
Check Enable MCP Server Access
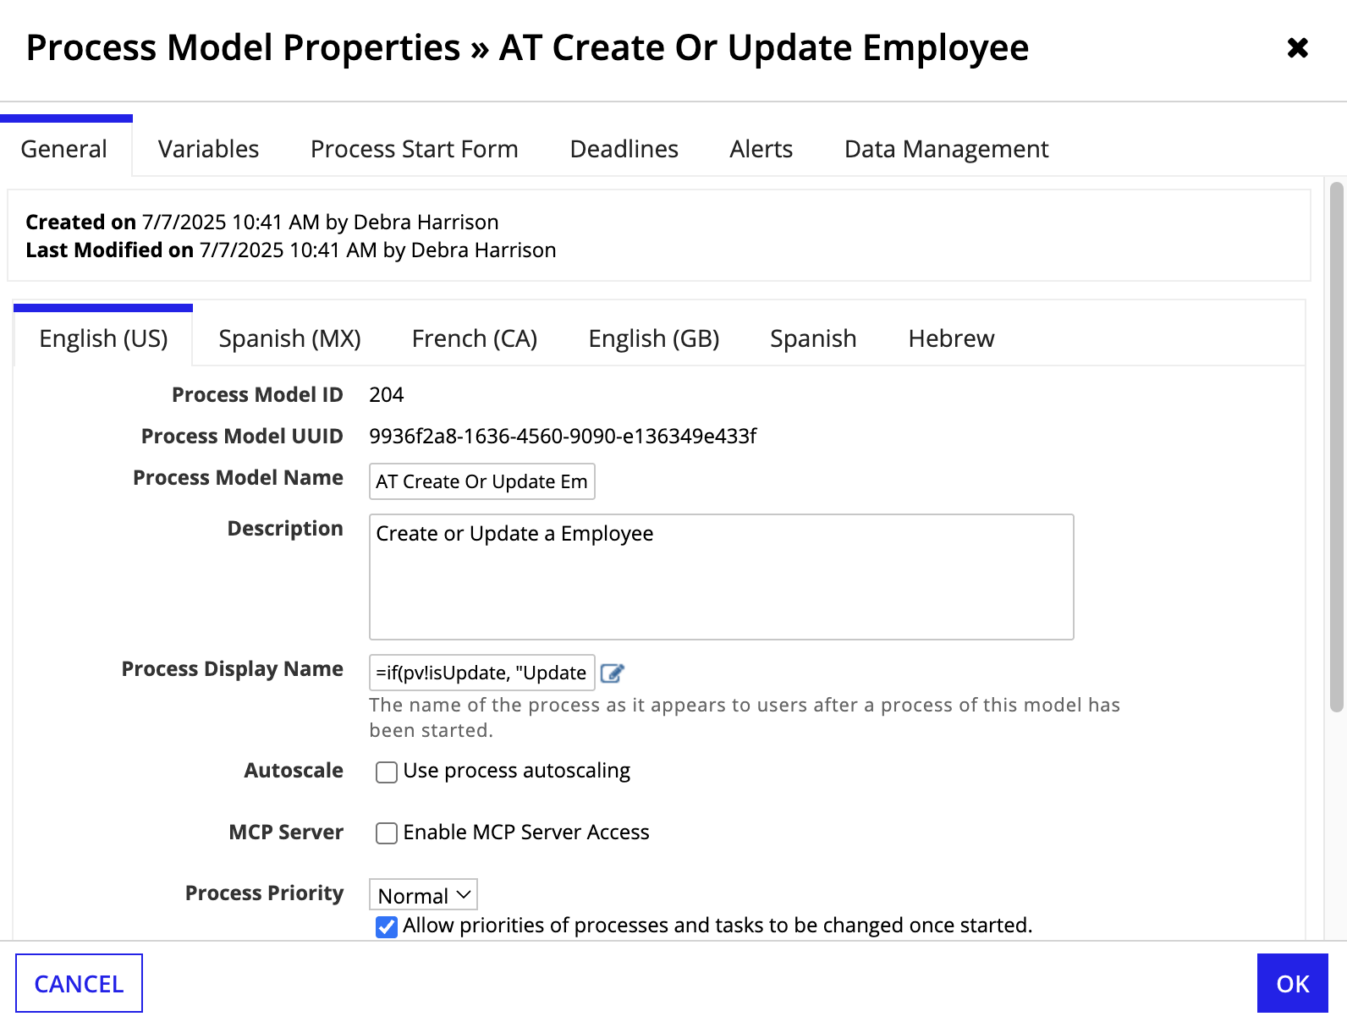coord(387,833)
